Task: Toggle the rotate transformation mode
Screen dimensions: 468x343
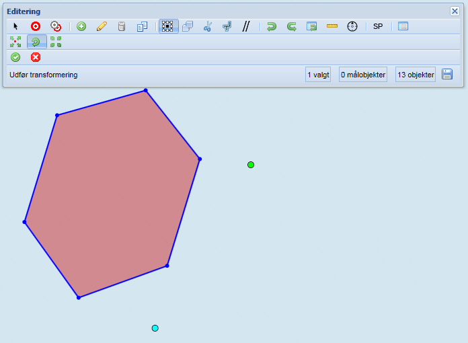Action: 36,42
